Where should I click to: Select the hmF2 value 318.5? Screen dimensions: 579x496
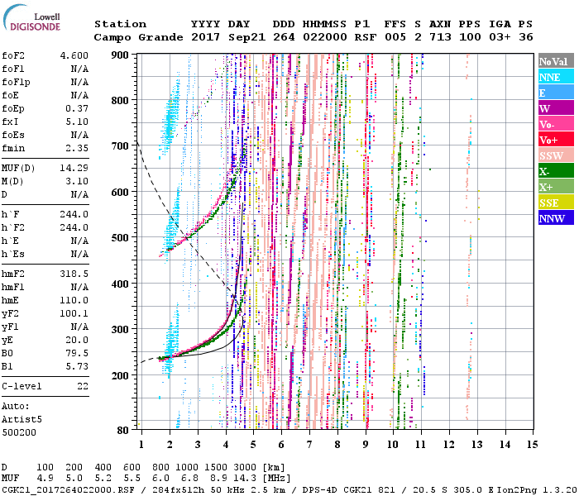click(73, 272)
